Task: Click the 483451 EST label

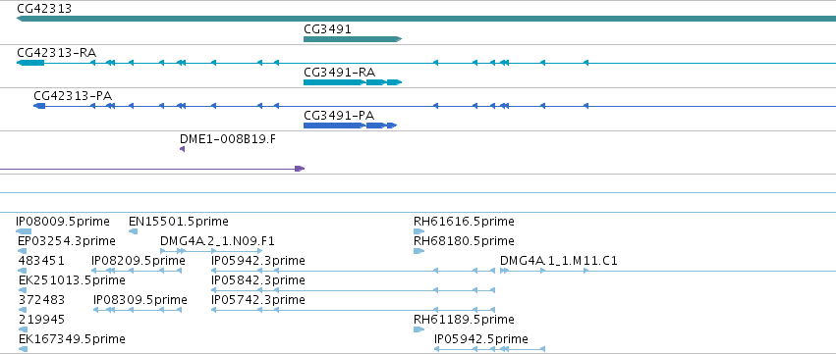Action: click(x=41, y=261)
